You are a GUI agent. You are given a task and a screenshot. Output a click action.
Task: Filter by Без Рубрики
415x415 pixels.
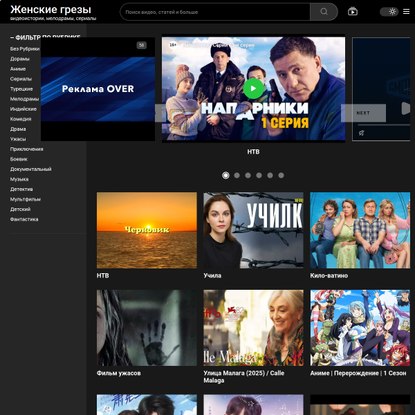[25, 48]
